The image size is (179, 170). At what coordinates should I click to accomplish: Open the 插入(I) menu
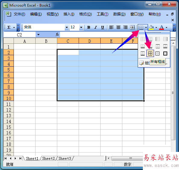pos(69,14)
